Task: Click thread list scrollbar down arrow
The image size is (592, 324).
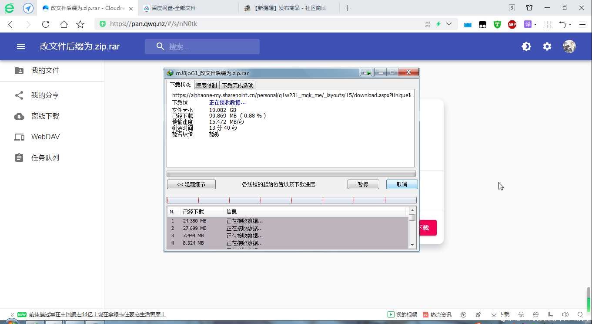Action: point(412,245)
